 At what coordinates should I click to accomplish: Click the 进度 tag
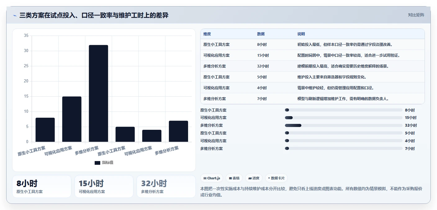click(x=254, y=178)
